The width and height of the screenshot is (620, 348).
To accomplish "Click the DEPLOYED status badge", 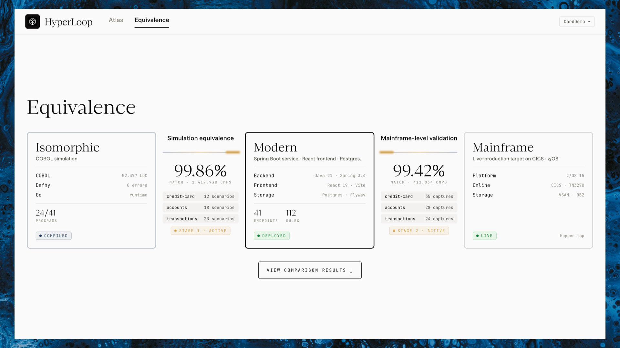I will coord(272,236).
